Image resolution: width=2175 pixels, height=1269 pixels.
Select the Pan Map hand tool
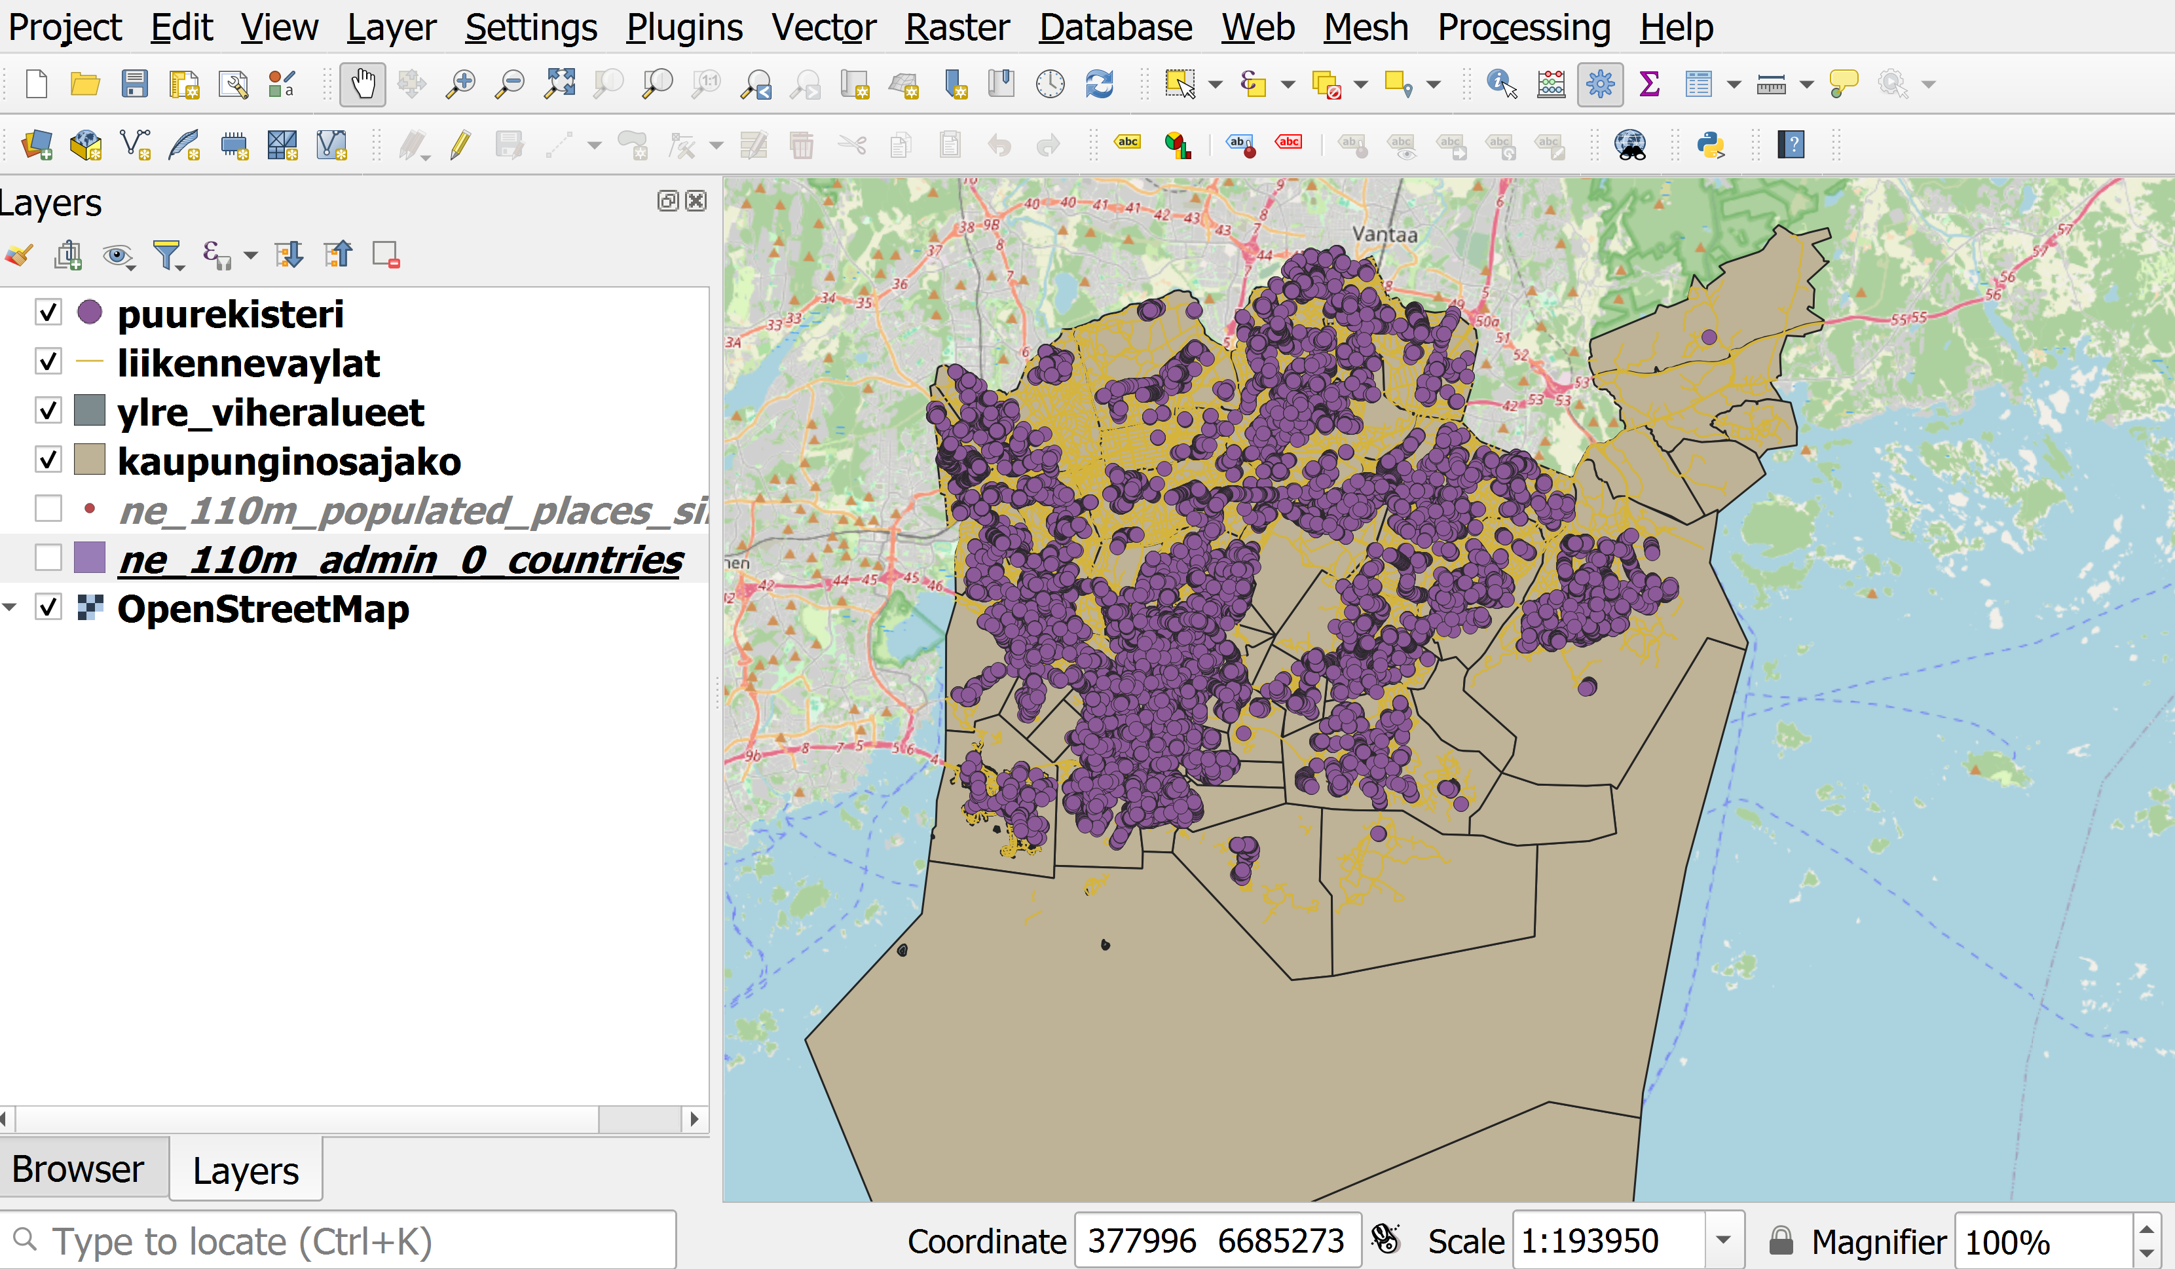click(x=362, y=84)
